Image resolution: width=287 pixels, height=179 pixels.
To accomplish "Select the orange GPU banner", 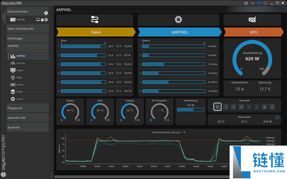I will coord(254,32).
